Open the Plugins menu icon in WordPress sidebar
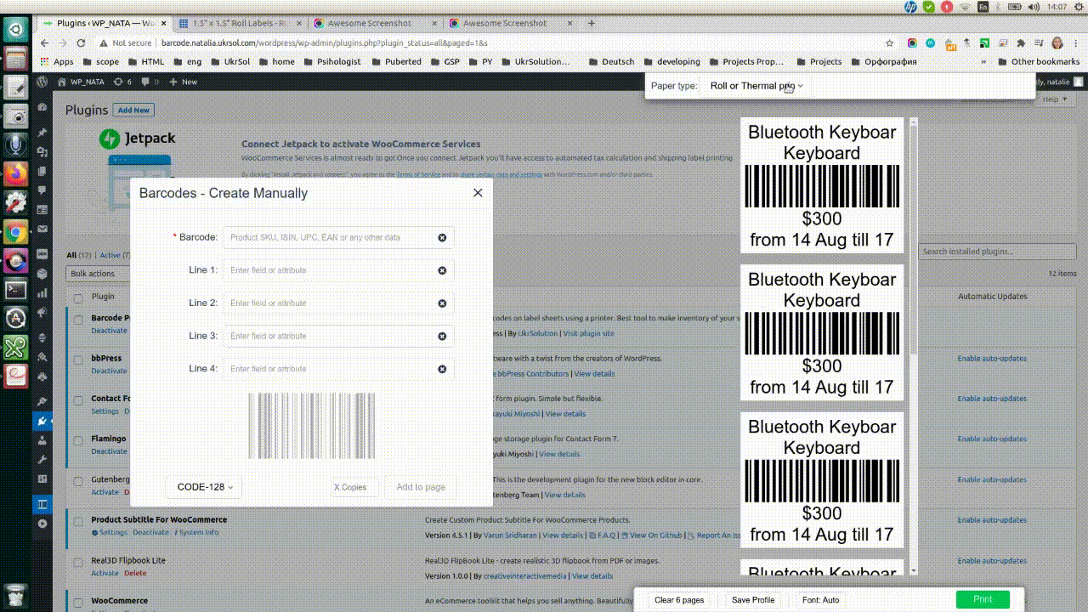1088x612 pixels. tap(42, 421)
